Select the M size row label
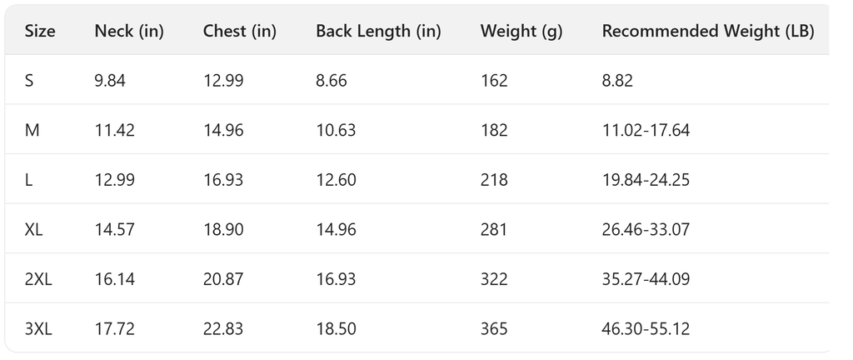 coord(32,130)
